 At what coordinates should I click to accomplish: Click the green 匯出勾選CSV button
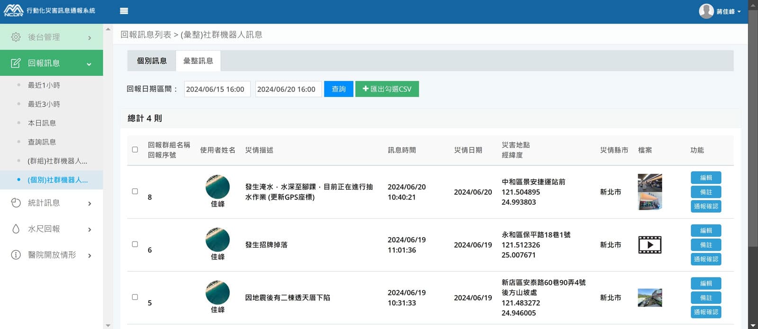tap(387, 89)
